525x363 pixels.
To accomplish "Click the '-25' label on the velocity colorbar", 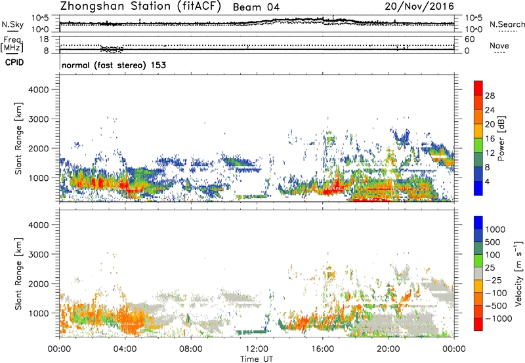I will [493, 280].
